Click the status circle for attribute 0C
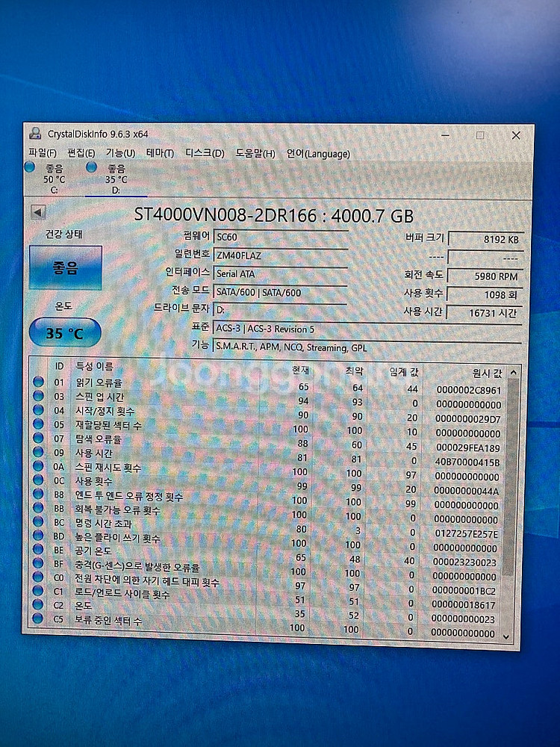Screen dimensions: 560x747 [x=39, y=480]
